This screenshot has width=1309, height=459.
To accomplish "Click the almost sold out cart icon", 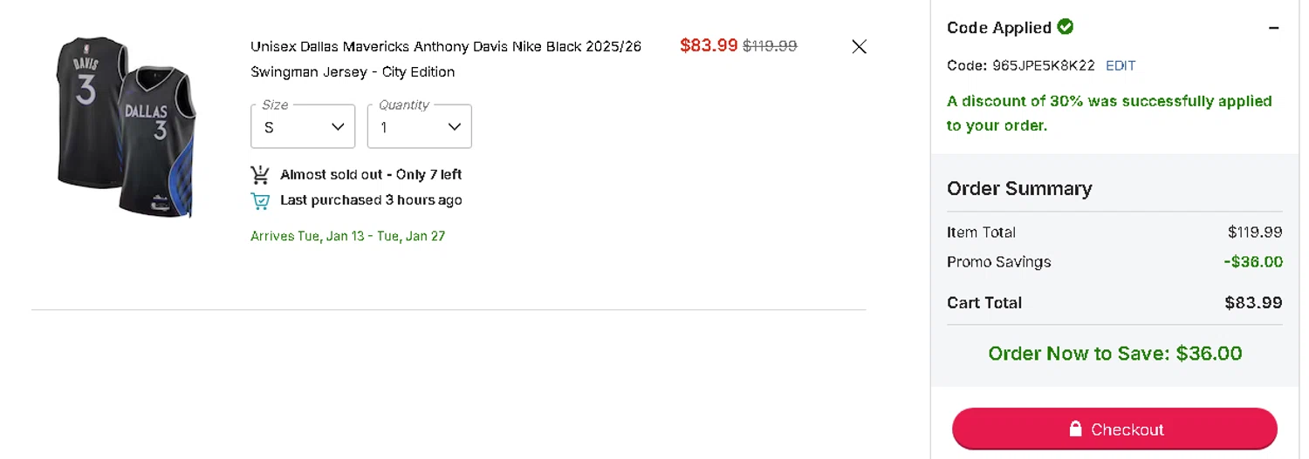I will coord(260,175).
